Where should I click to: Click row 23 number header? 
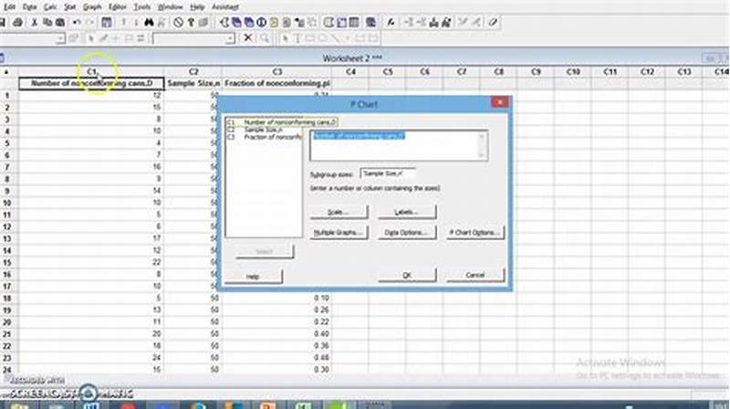click(x=7, y=358)
